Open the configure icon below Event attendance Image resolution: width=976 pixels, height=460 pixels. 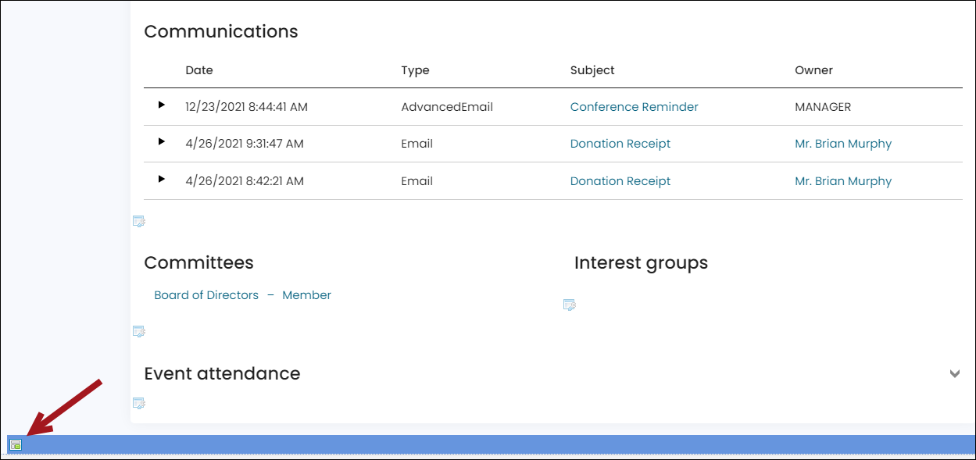[139, 403]
